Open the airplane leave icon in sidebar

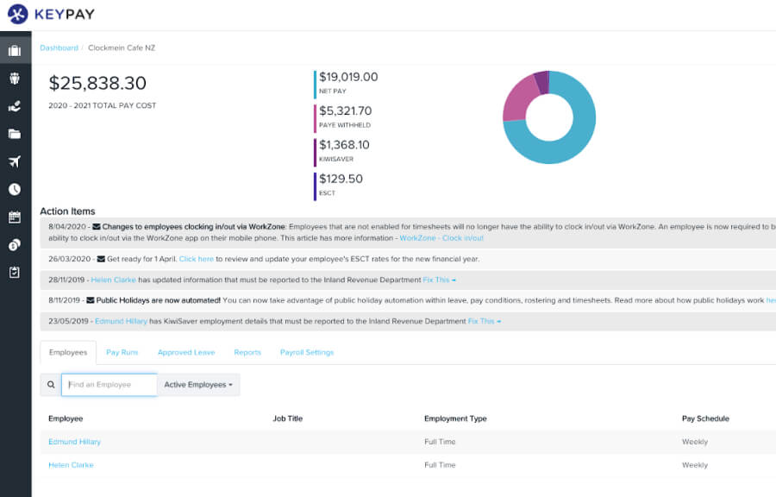[15, 161]
